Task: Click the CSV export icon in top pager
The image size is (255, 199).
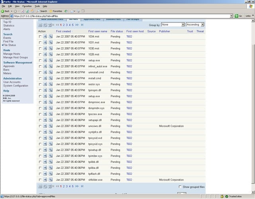Action: [49, 25]
